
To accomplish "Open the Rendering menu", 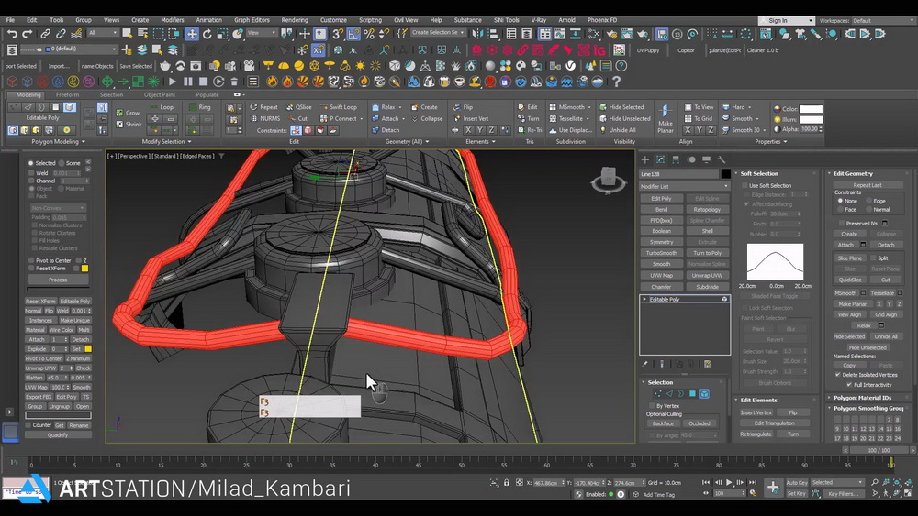I will pos(295,20).
